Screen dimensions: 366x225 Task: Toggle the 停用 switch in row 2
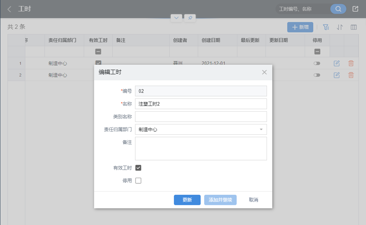(x=317, y=75)
